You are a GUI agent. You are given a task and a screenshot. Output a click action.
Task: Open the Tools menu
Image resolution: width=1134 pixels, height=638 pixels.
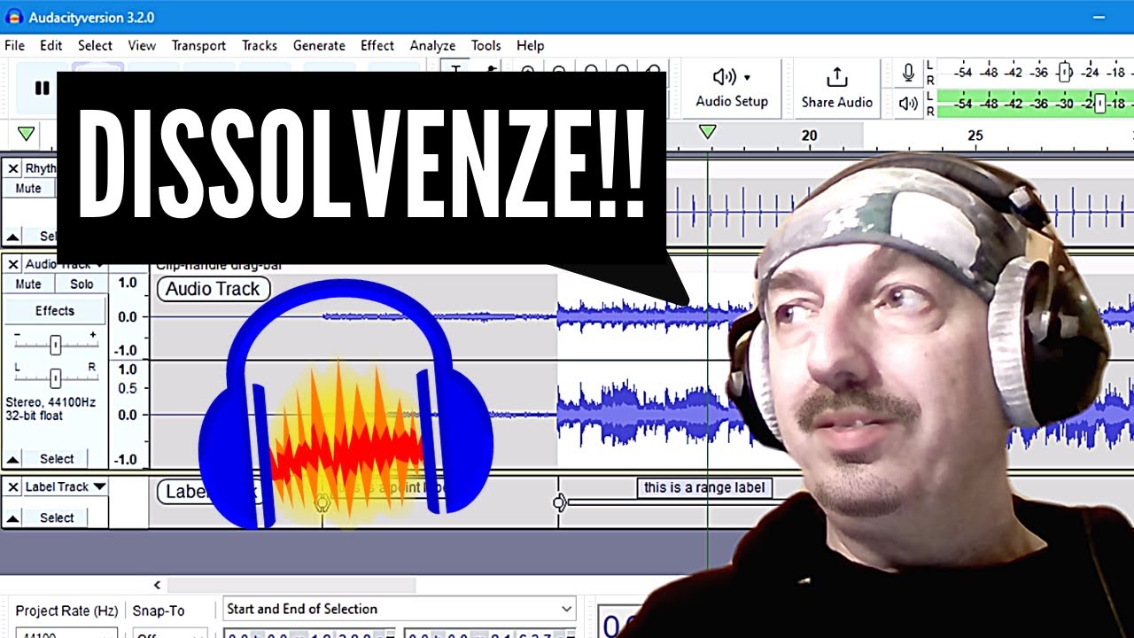point(485,45)
